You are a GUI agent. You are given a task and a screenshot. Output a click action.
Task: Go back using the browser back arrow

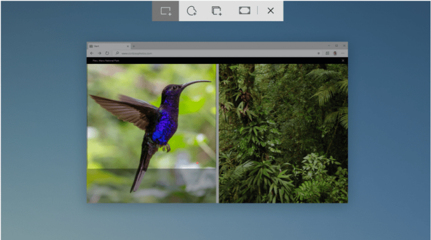pyautogui.click(x=92, y=53)
